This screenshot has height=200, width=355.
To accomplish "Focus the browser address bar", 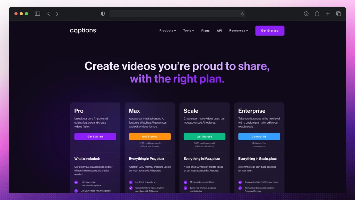I will (x=177, y=14).
